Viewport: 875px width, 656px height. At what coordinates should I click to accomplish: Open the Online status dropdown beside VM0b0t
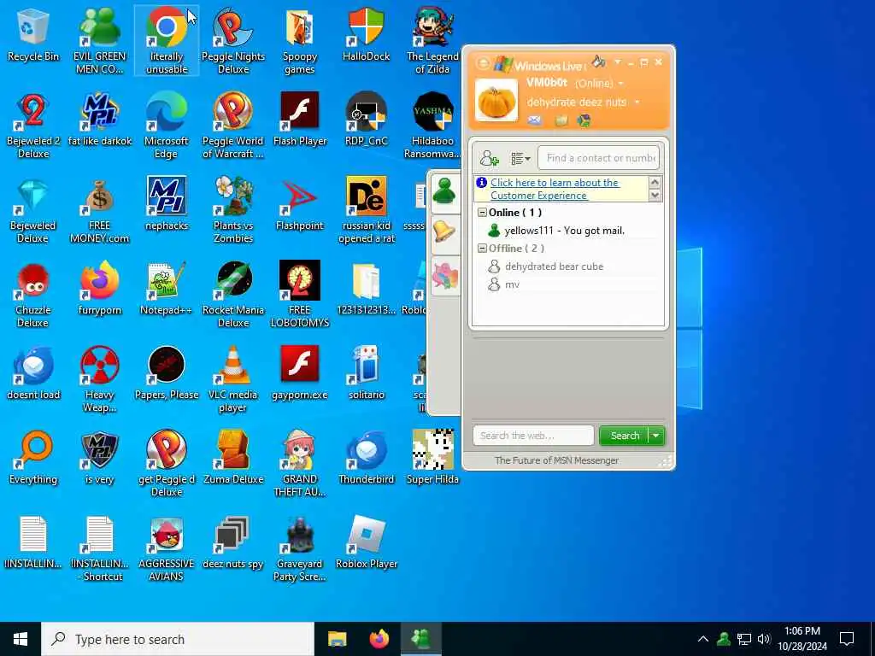pos(620,85)
